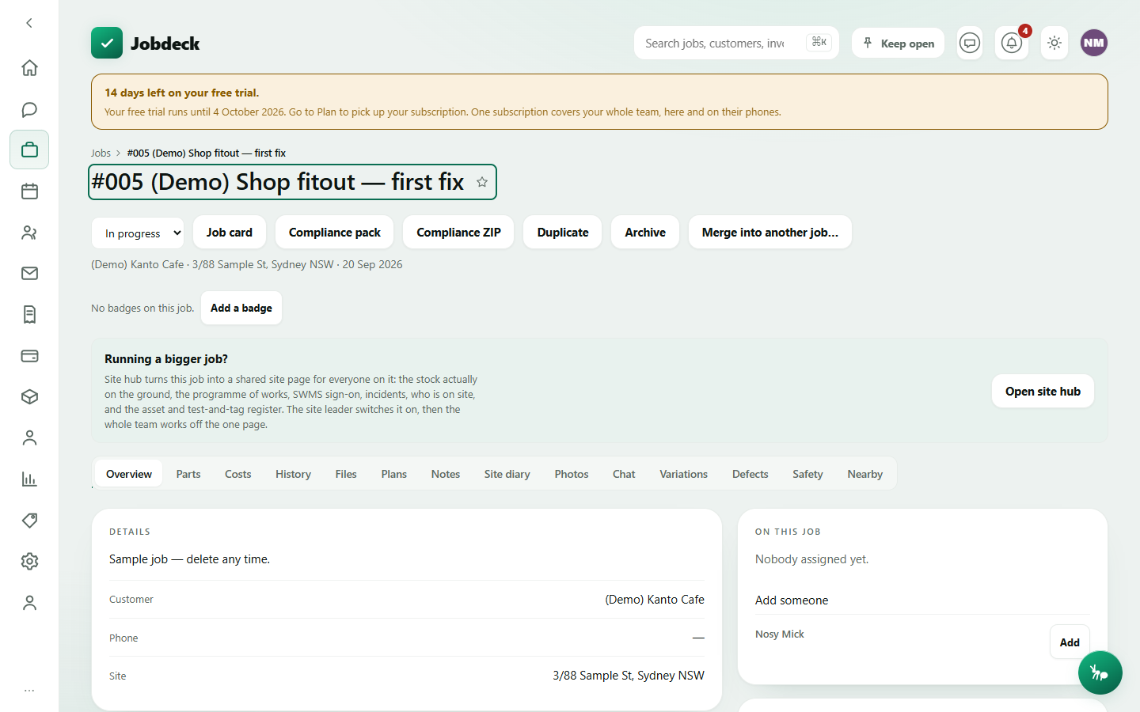This screenshot has width=1140, height=712.
Task: Click the Jobdeck brand name
Action: 165,44
